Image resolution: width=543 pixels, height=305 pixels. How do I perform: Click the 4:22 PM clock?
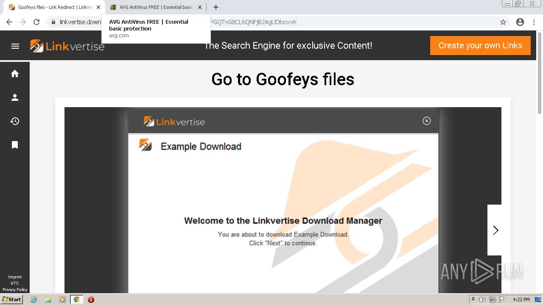tap(521, 299)
